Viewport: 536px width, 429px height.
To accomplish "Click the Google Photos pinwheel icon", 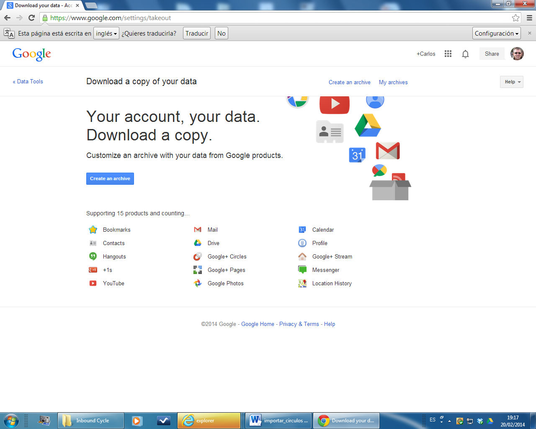I will click(x=198, y=283).
